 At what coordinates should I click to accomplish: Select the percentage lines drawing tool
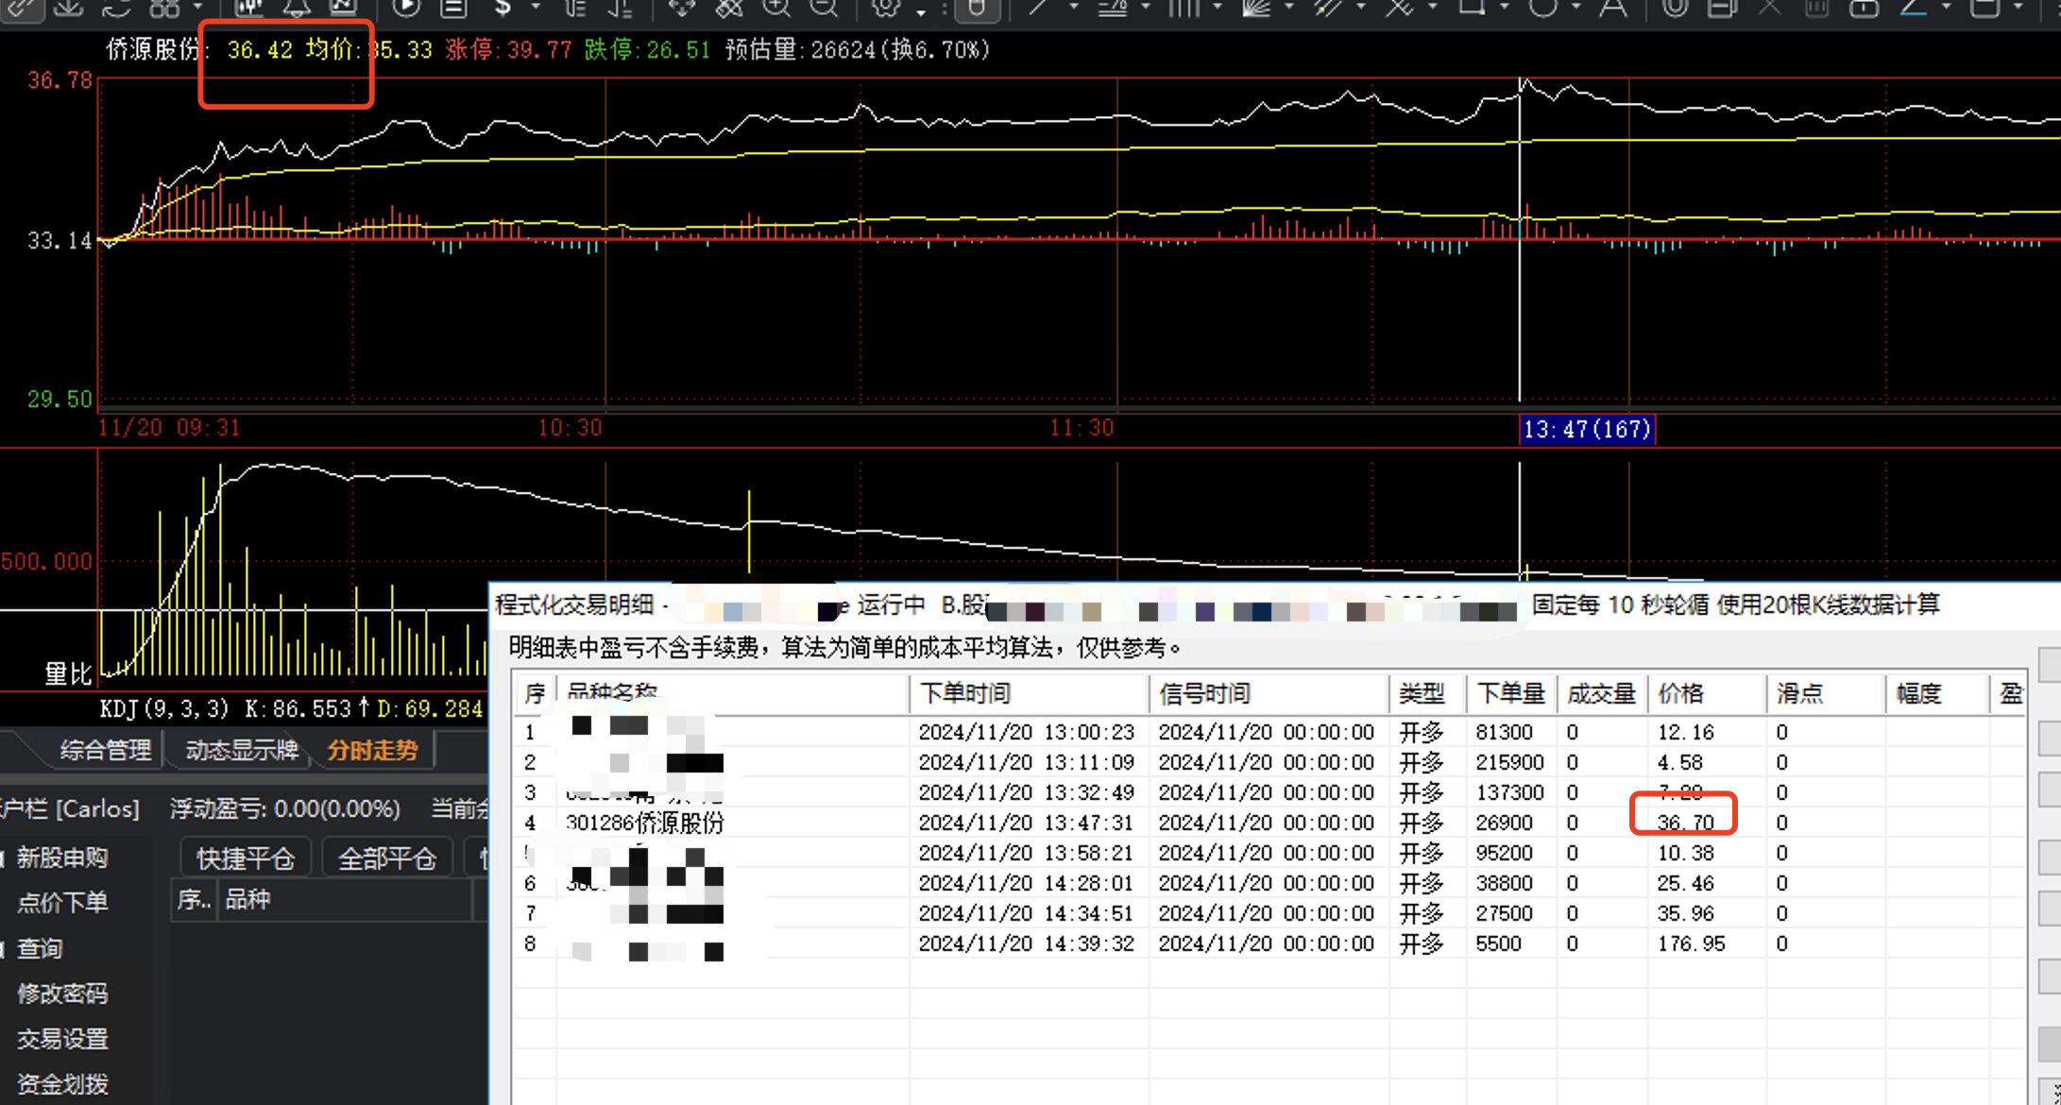(x=1114, y=8)
